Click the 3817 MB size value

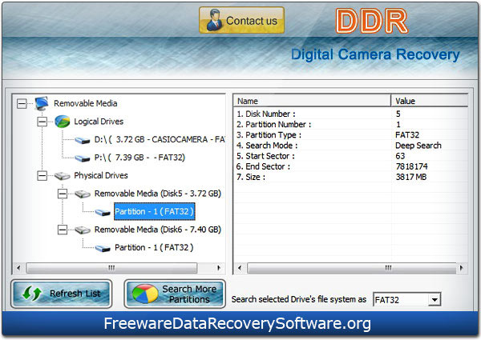411,177
